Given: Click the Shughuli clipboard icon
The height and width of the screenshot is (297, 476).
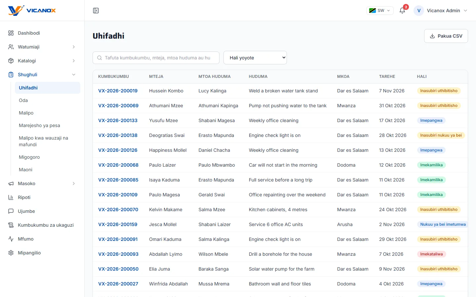Looking at the screenshot, I should coord(11,75).
